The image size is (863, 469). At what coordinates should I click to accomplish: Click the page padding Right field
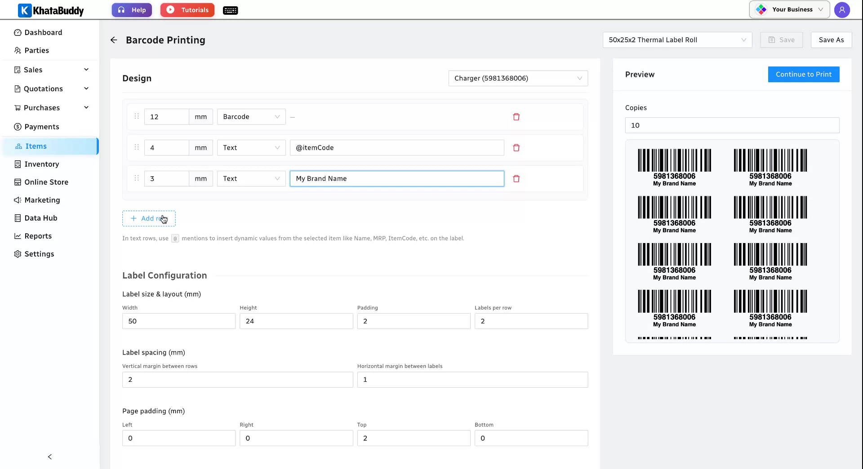[x=296, y=438]
